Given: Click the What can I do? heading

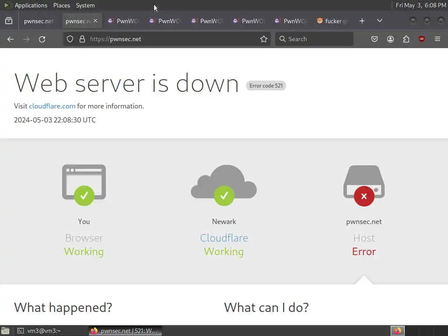Looking at the screenshot, I should (x=266, y=308).
